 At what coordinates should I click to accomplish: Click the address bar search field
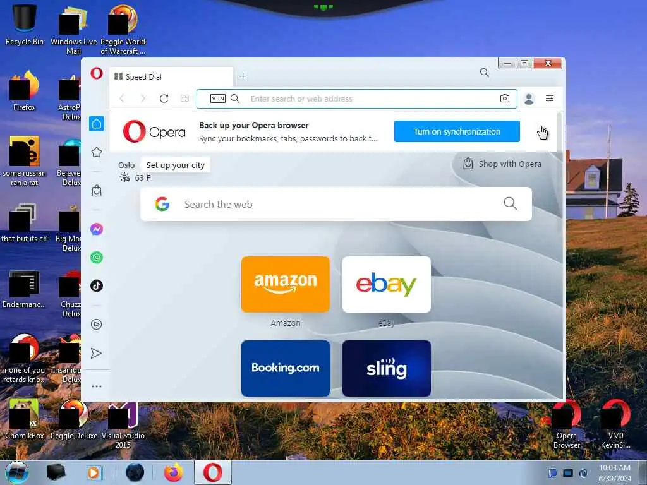click(x=357, y=99)
